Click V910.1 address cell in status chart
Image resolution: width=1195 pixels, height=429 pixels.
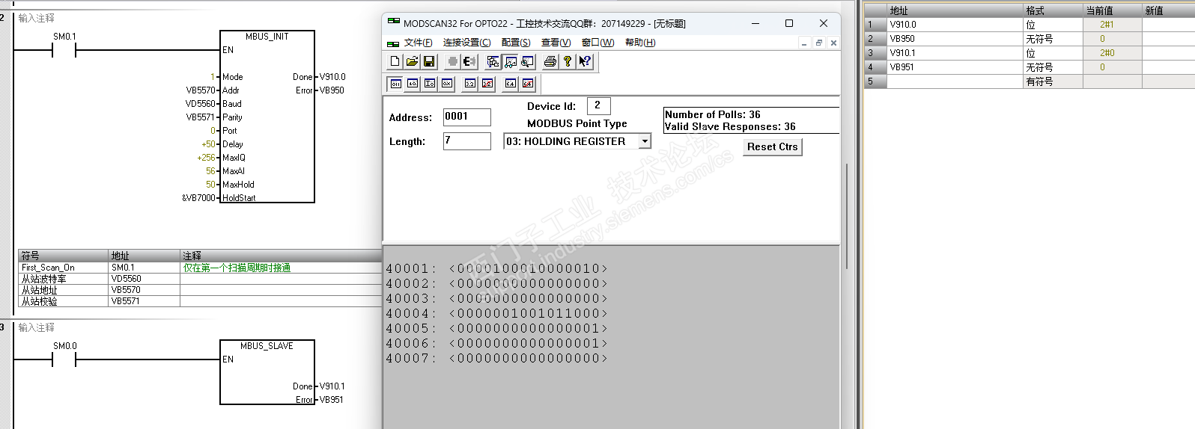pyautogui.click(x=955, y=53)
